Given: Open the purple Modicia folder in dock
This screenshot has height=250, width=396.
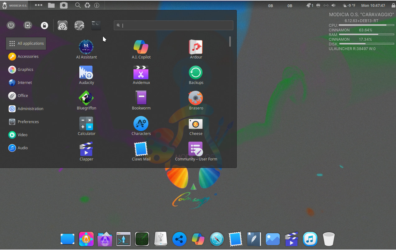Looking at the screenshot, I should point(105,239).
